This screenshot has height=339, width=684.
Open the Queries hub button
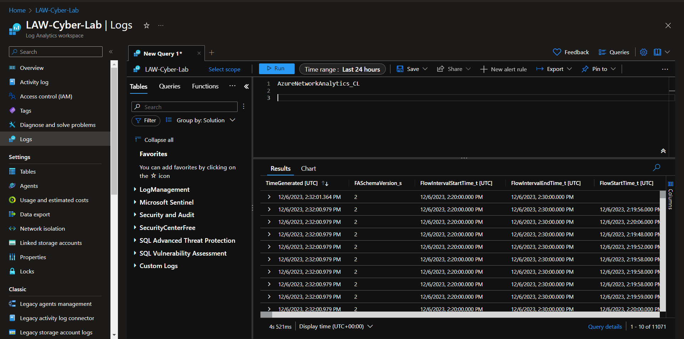coord(614,52)
